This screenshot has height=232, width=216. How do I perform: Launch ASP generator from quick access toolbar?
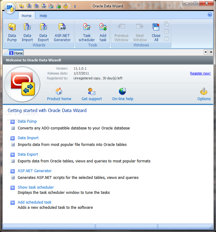(x=44, y=6)
